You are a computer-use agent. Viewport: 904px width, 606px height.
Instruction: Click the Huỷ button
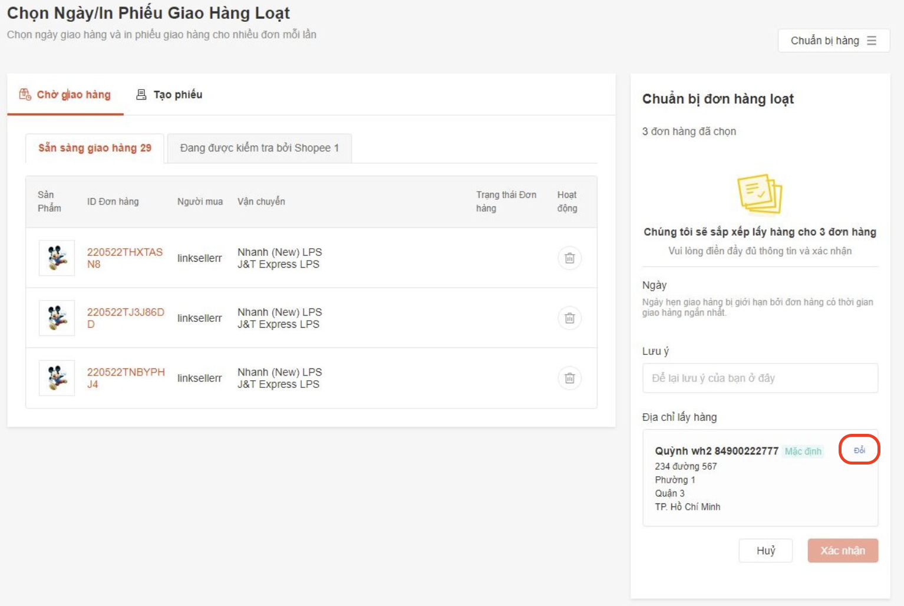tap(766, 551)
